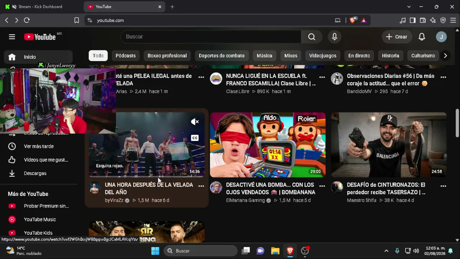Open Leo AI assistant icon
460x259 pixels.
(433, 21)
